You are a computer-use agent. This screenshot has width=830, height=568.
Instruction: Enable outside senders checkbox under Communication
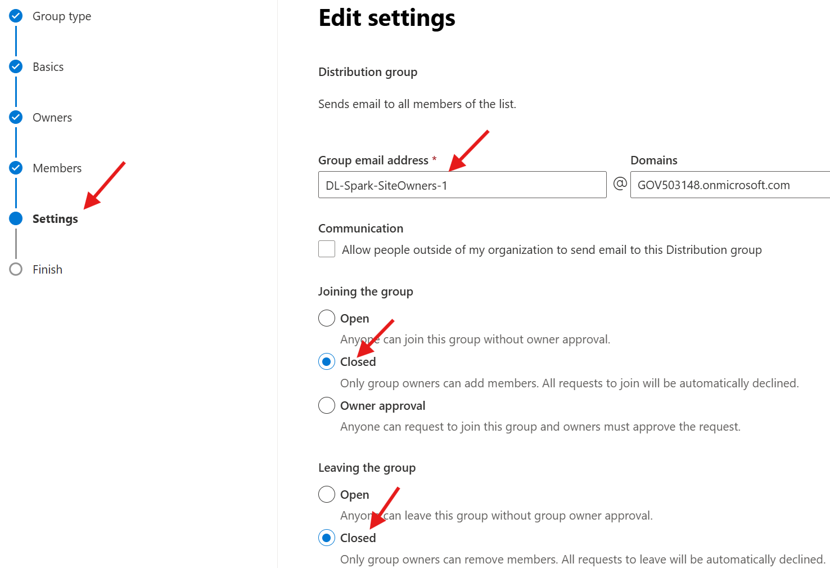pos(327,249)
